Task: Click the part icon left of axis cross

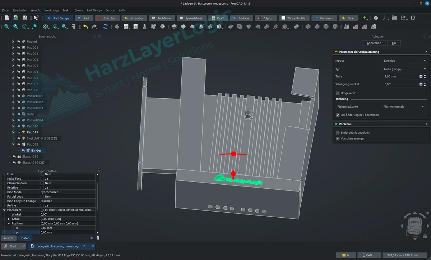Action: [376, 18]
